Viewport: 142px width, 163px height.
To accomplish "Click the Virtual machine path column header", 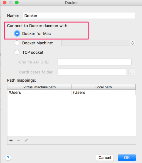I will (39, 87).
